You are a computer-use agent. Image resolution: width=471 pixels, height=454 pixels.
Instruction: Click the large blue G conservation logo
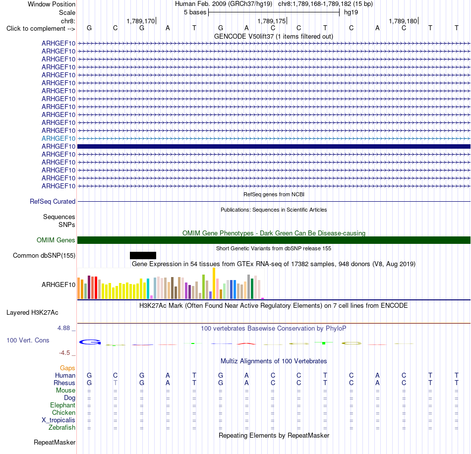90,341
